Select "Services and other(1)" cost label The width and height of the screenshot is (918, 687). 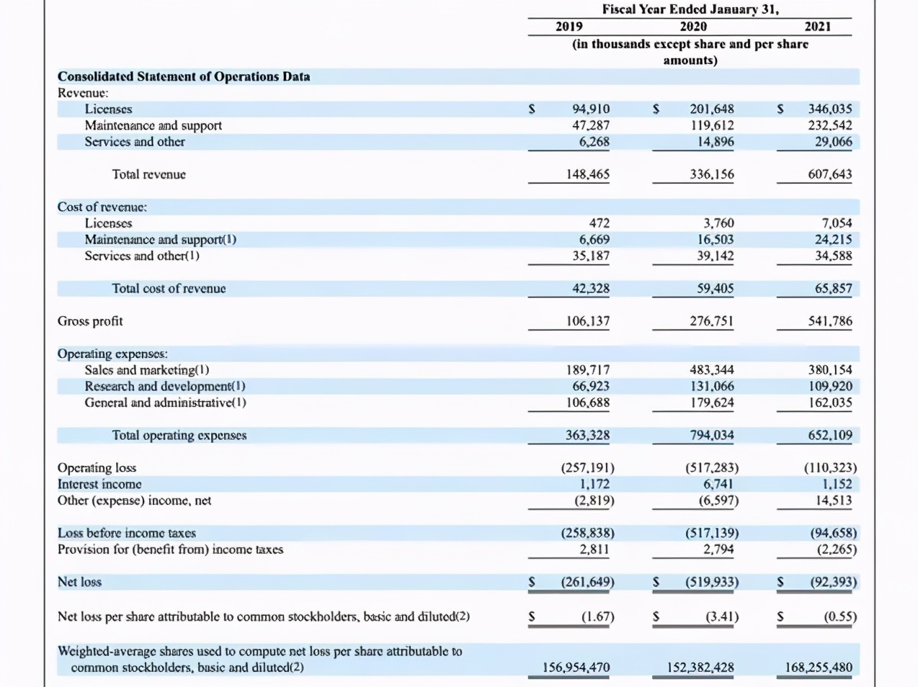[x=142, y=256]
